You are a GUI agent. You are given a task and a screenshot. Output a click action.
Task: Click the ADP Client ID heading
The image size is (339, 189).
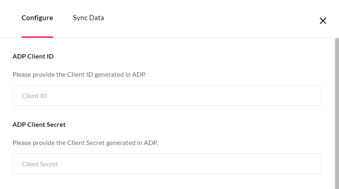tap(33, 56)
